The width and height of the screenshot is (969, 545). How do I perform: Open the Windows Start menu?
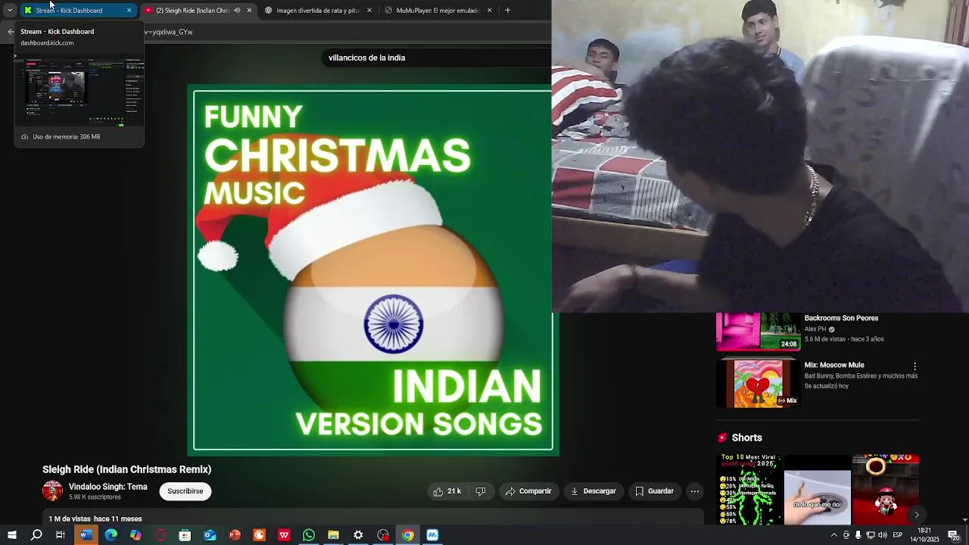pos(11,535)
